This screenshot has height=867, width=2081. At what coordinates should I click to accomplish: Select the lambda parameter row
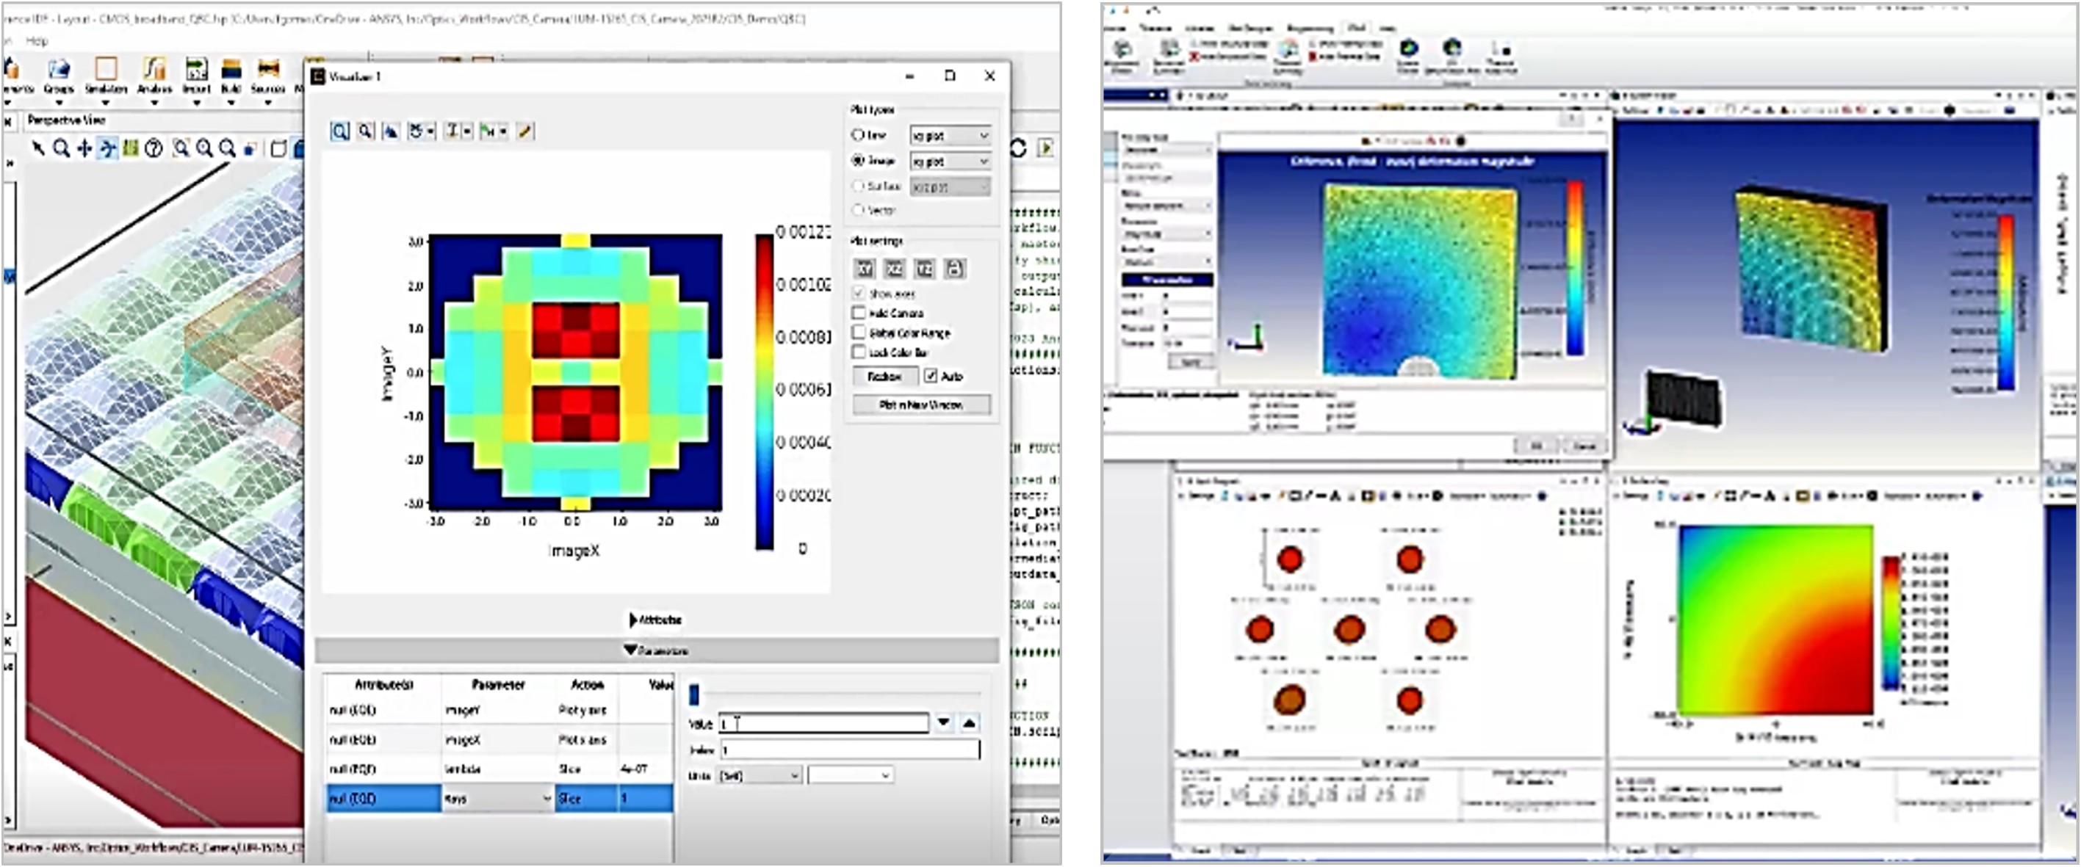pos(499,769)
